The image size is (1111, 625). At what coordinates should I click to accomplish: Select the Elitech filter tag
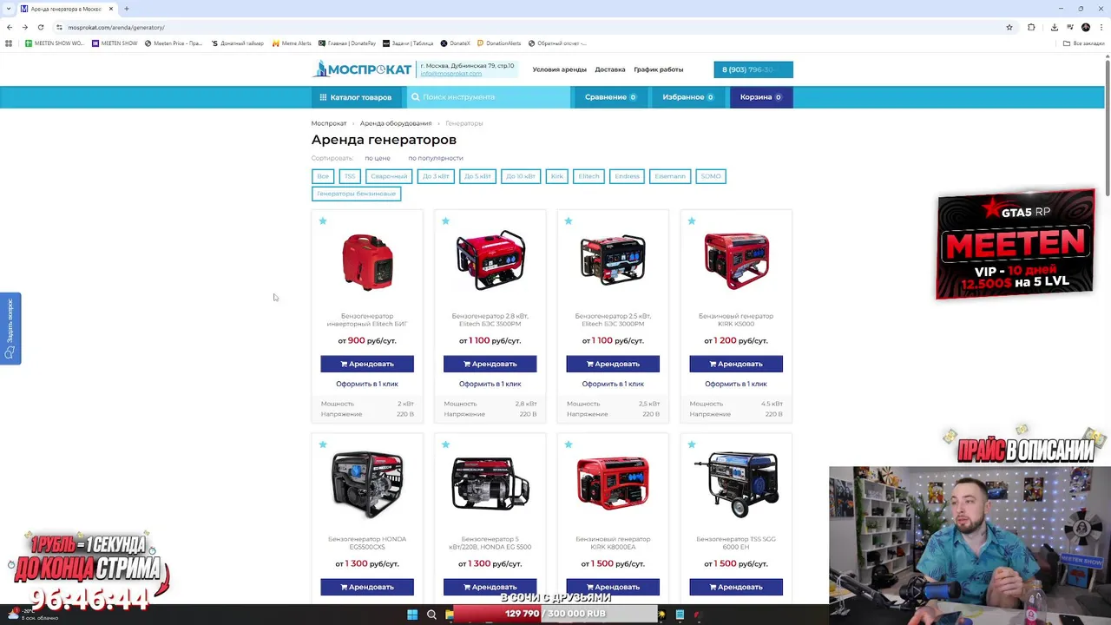(589, 176)
